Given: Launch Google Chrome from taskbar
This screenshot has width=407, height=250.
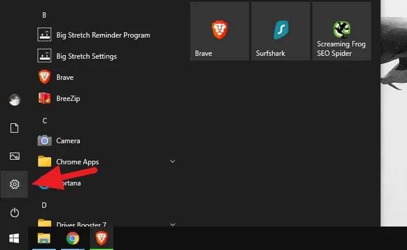Looking at the screenshot, I should coord(73,238).
